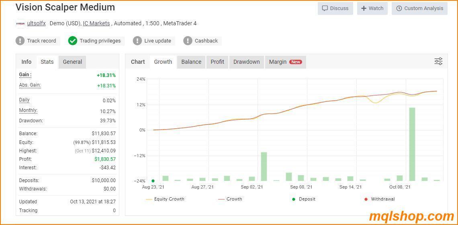Click Cashback warning icon

[x=188, y=41]
